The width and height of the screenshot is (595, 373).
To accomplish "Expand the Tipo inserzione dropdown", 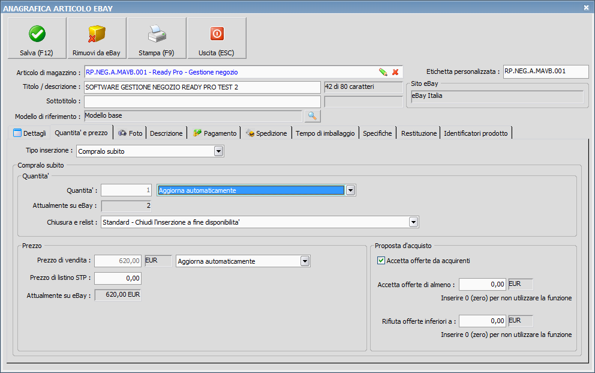I will [218, 151].
